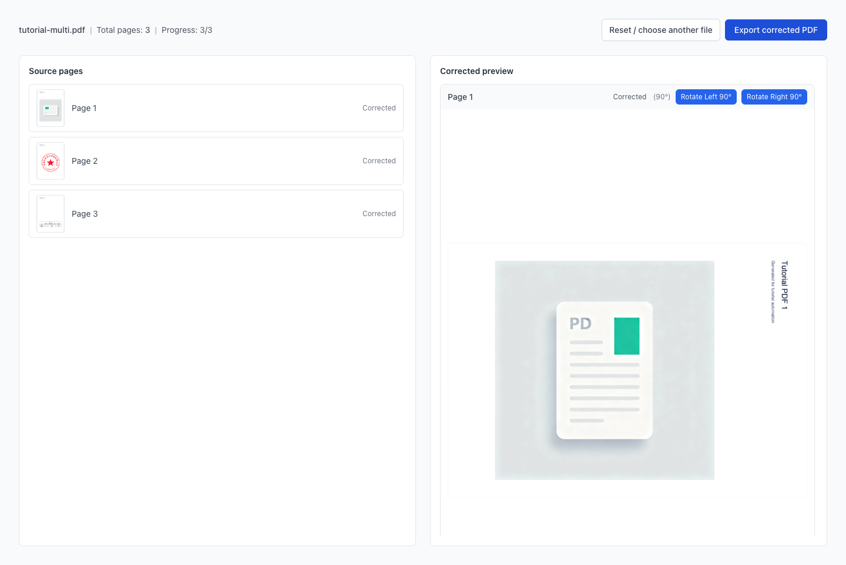Click the tutorial-multi.pdf file name
Viewport: 846px width, 565px height.
point(52,30)
